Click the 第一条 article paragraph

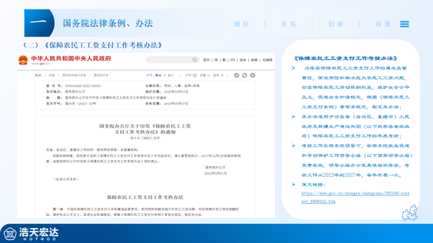pos(143,212)
